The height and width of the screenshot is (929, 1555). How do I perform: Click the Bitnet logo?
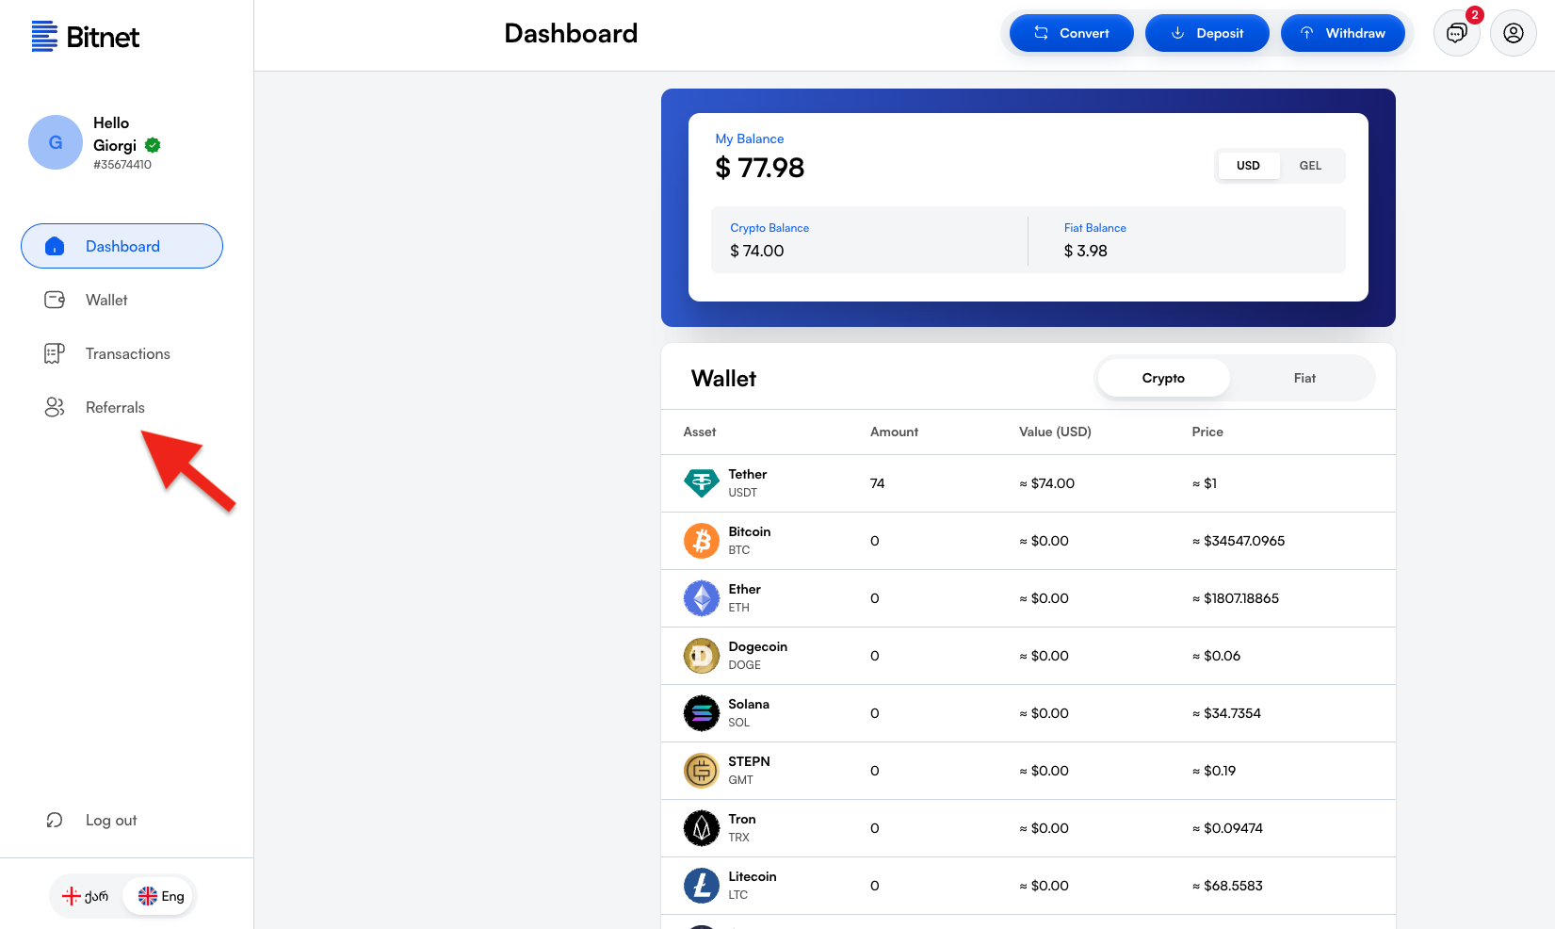coord(85,37)
